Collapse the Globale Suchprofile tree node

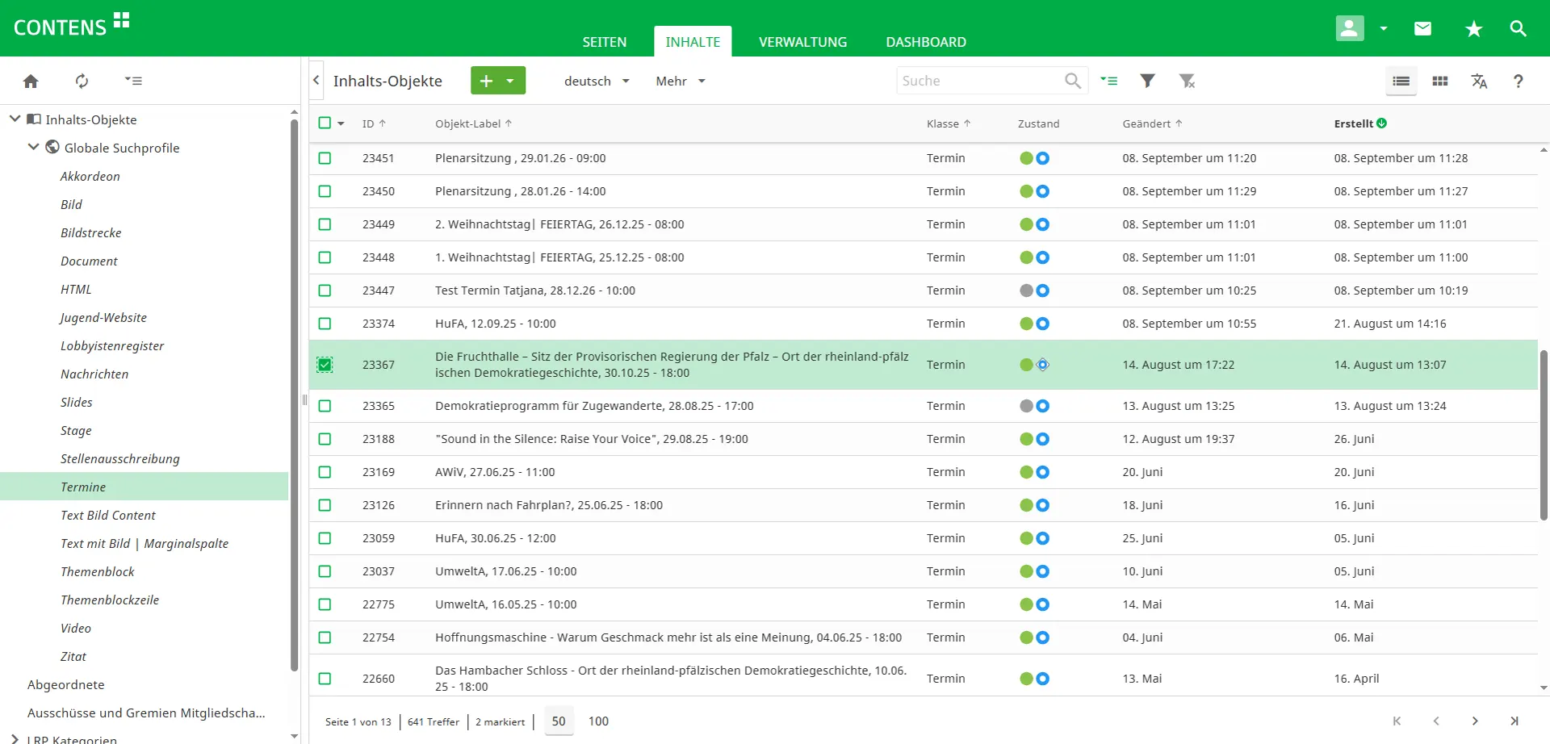click(33, 148)
